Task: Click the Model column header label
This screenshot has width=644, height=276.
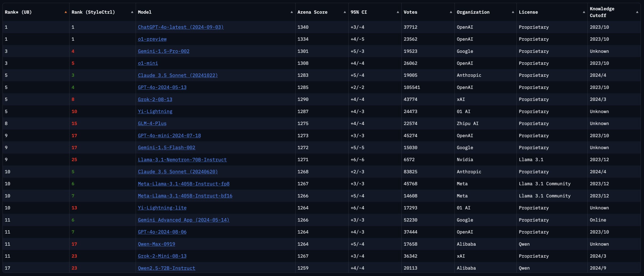Action: 145,12
